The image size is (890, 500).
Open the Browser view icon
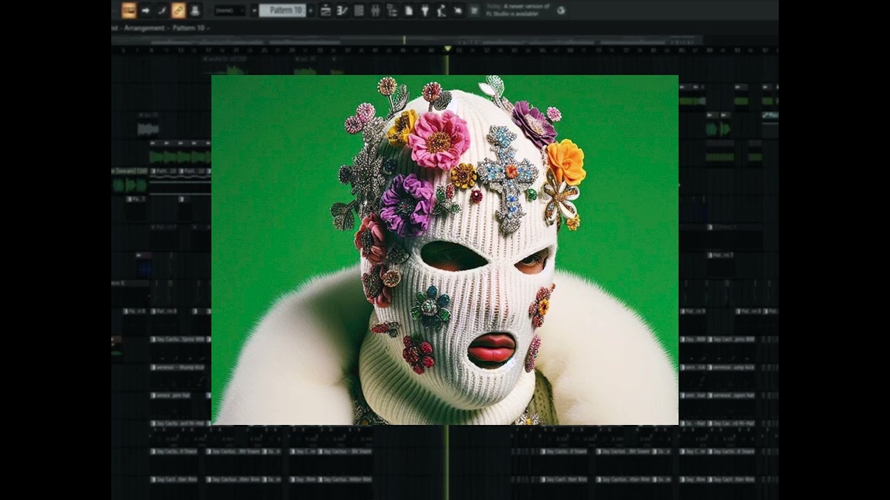pyautogui.click(x=392, y=10)
